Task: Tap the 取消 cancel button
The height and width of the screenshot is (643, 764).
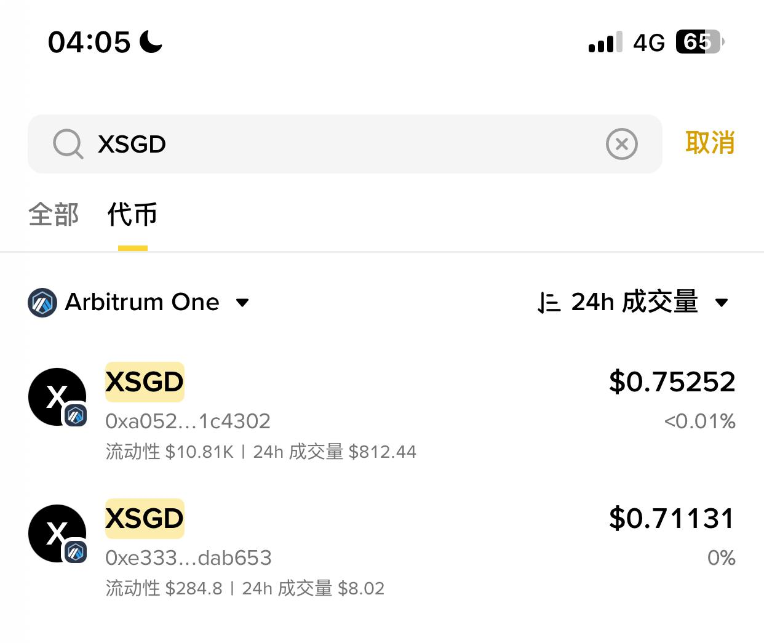Action: click(x=710, y=143)
